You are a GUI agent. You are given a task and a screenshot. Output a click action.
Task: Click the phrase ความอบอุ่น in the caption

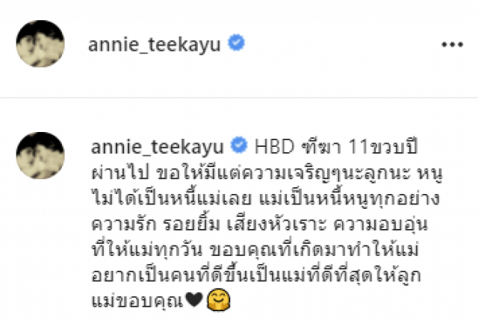(381, 225)
